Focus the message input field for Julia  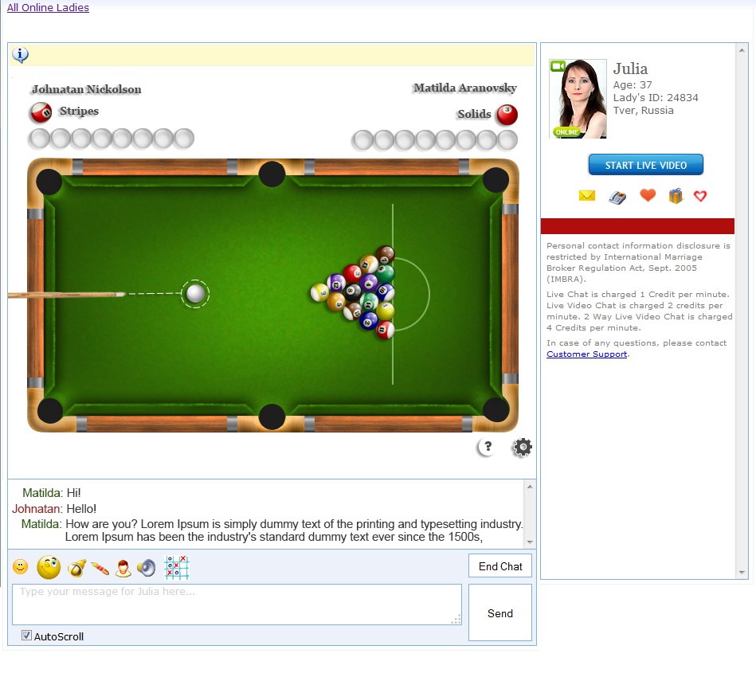pos(237,605)
